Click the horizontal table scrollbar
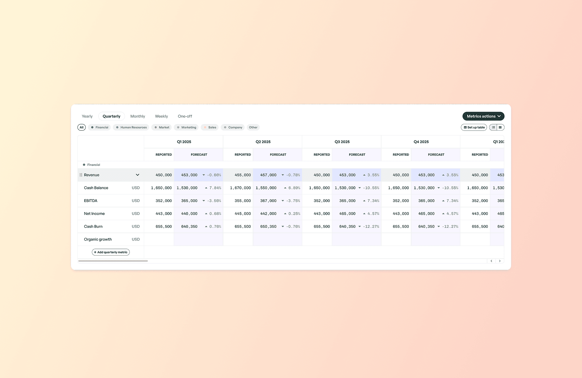The image size is (582, 378). tap(113, 261)
